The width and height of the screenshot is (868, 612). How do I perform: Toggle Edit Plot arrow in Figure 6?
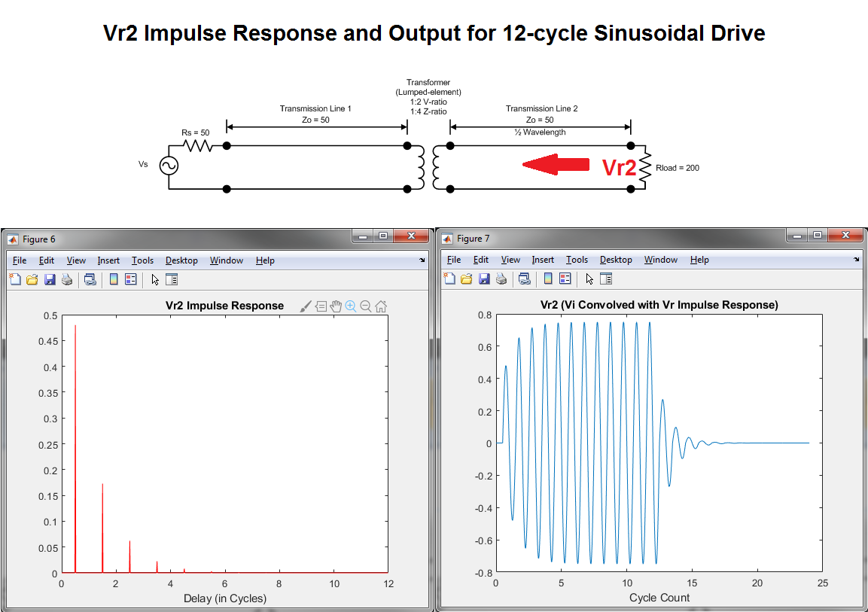click(x=155, y=280)
